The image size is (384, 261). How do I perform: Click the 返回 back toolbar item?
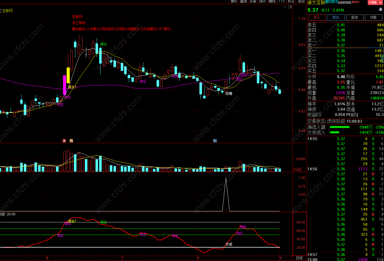coord(301,2)
